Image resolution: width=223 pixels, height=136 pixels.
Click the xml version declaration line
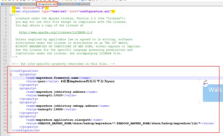click(x=30, y=8)
